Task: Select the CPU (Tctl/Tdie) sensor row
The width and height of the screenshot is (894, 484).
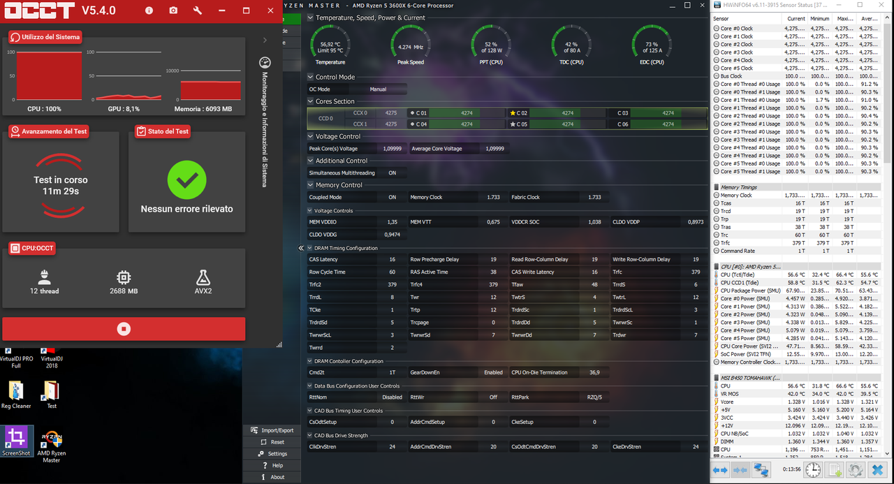Action: pyautogui.click(x=796, y=274)
